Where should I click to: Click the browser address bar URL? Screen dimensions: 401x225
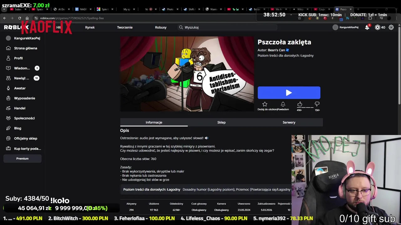pyautogui.click(x=72, y=18)
